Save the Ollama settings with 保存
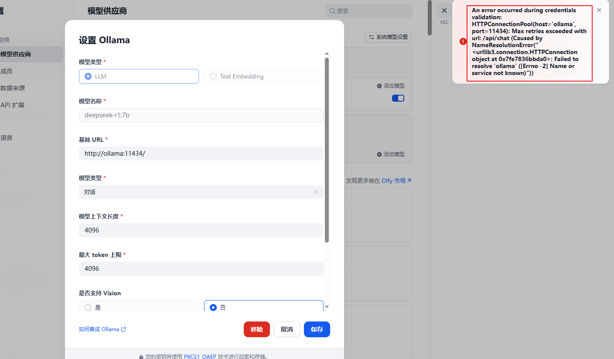This screenshot has width=614, height=359. tap(317, 329)
